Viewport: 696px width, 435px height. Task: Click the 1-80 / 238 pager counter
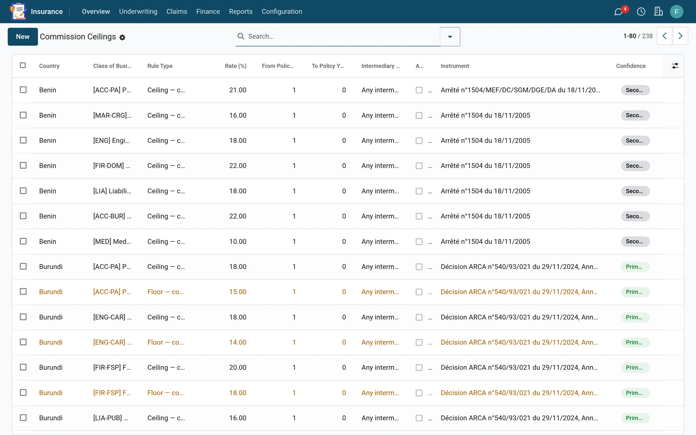638,36
